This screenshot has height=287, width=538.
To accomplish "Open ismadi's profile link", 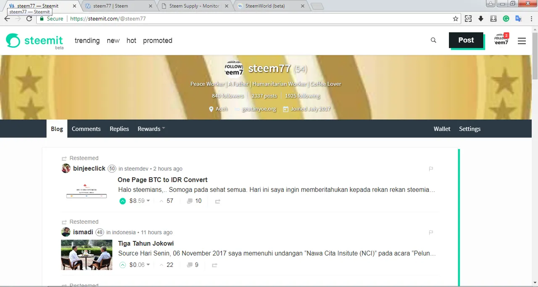I will (83, 232).
